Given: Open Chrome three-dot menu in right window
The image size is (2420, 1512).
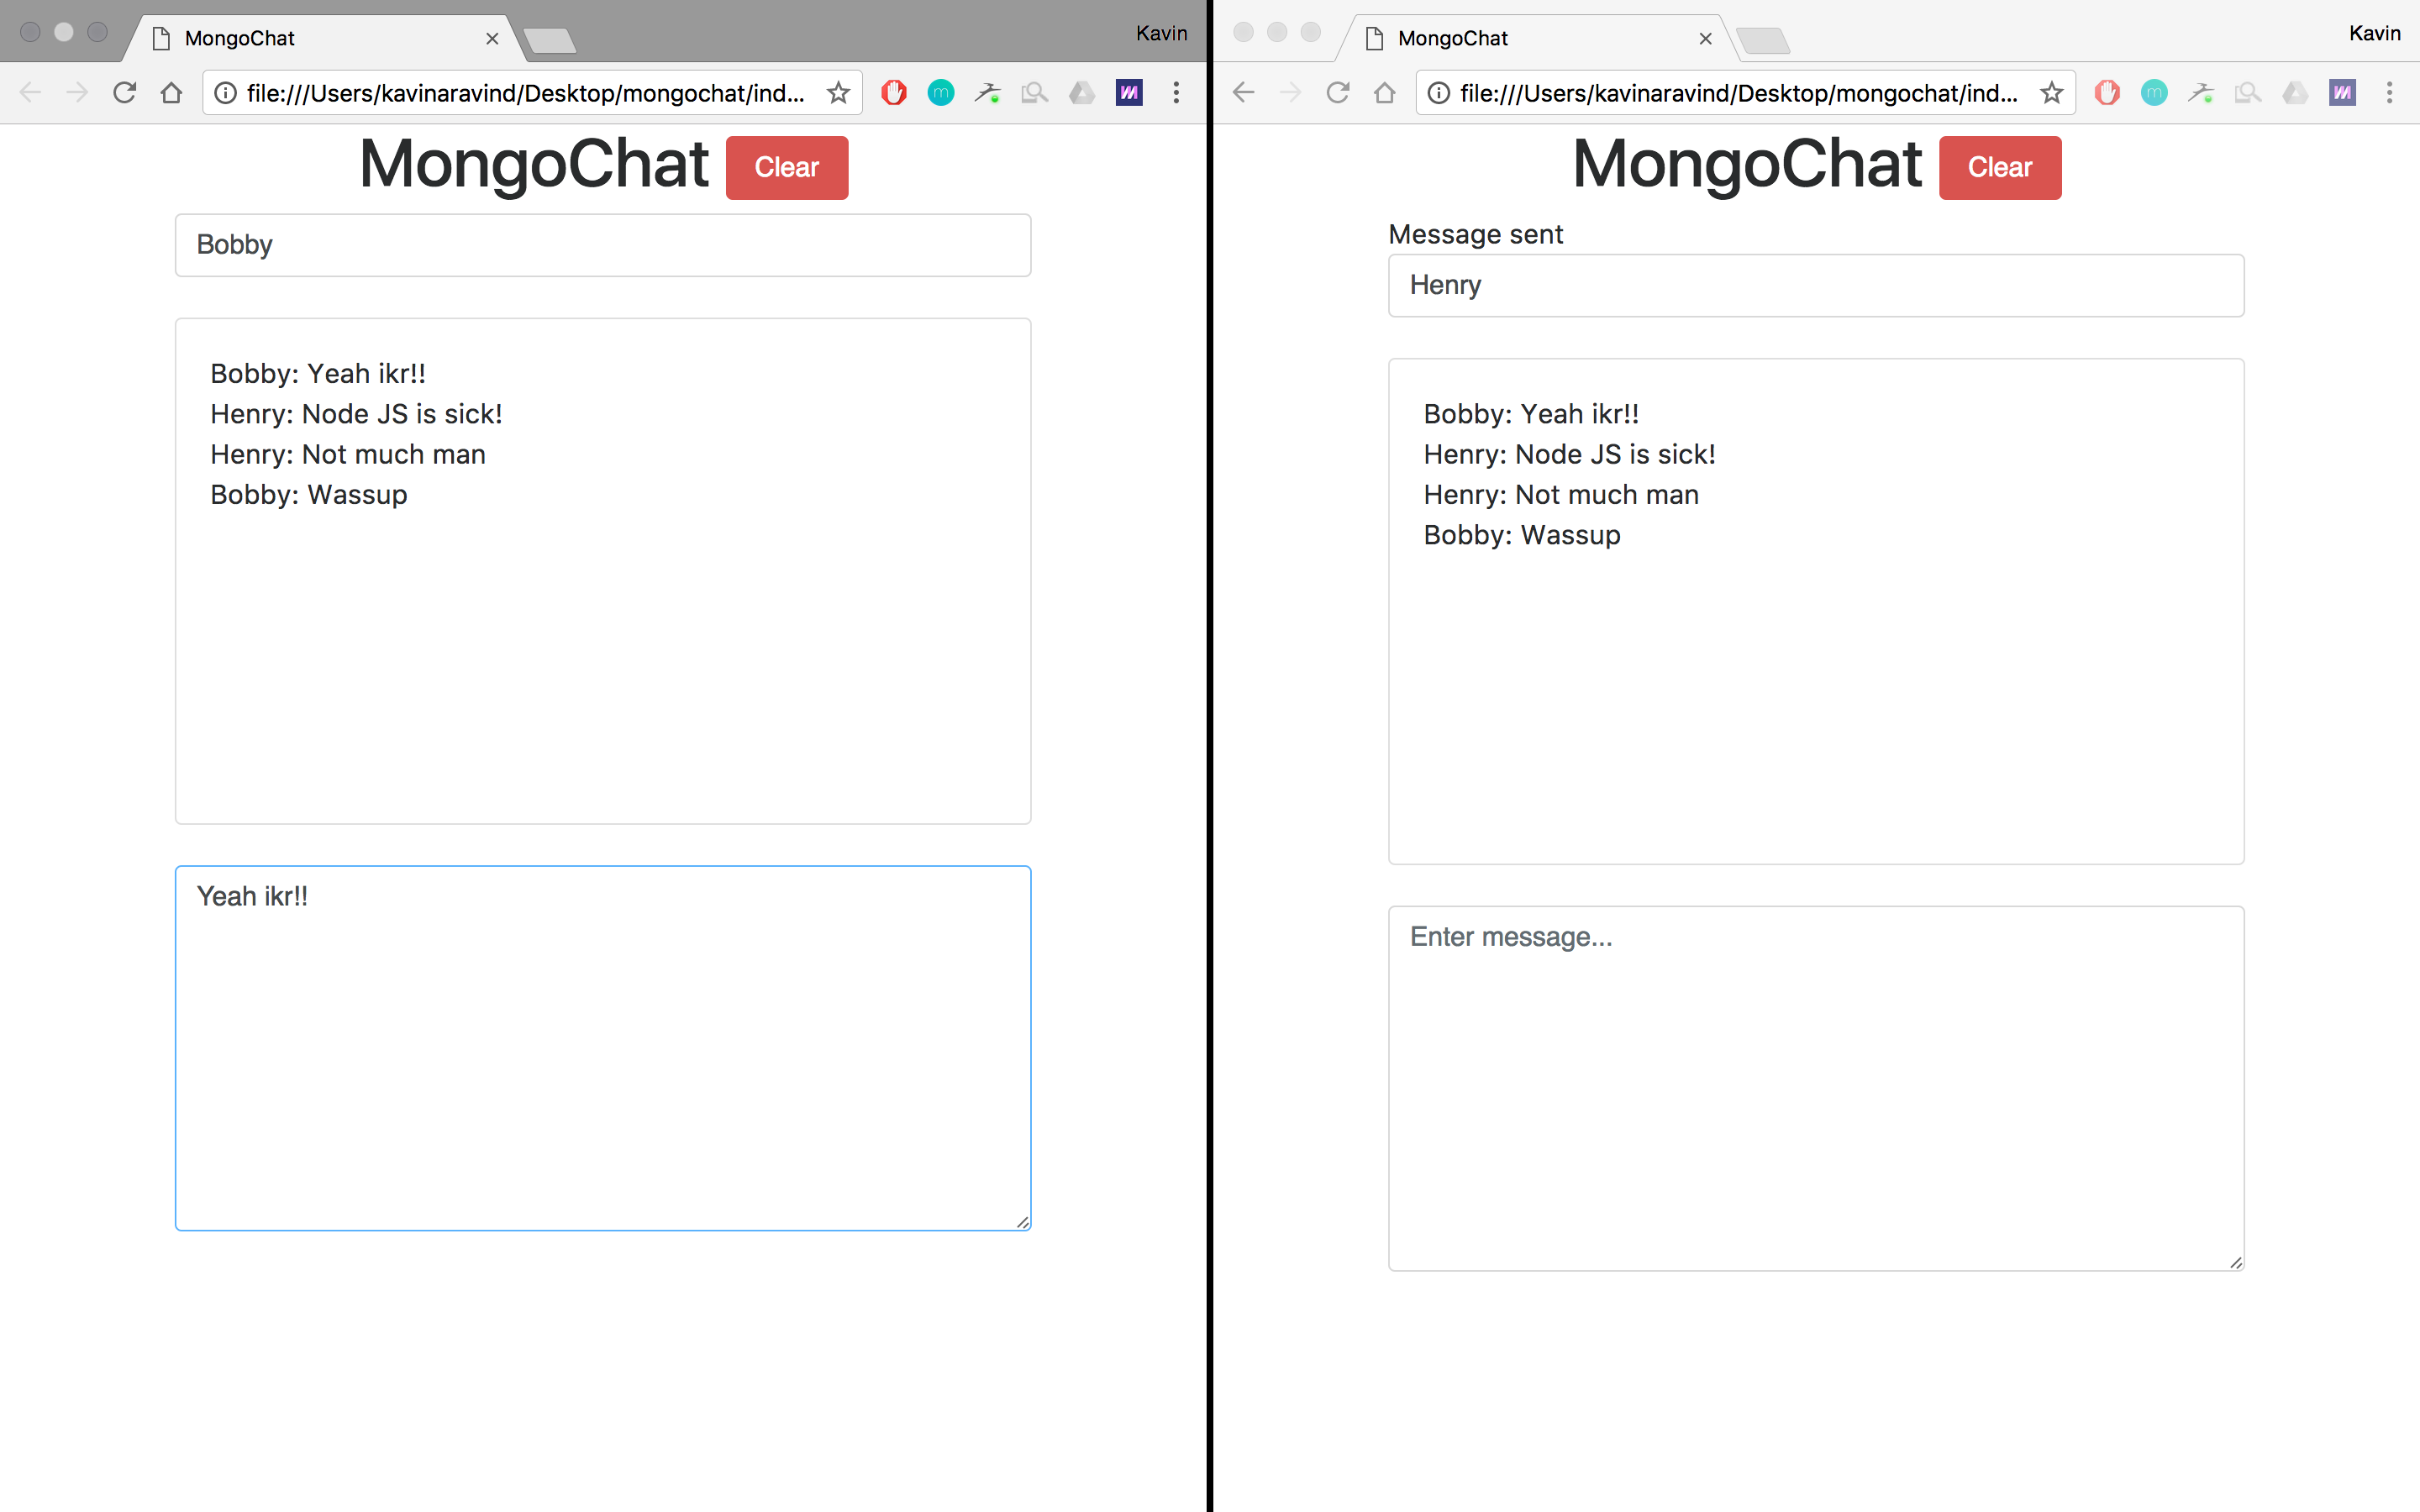Looking at the screenshot, I should coord(2389,93).
